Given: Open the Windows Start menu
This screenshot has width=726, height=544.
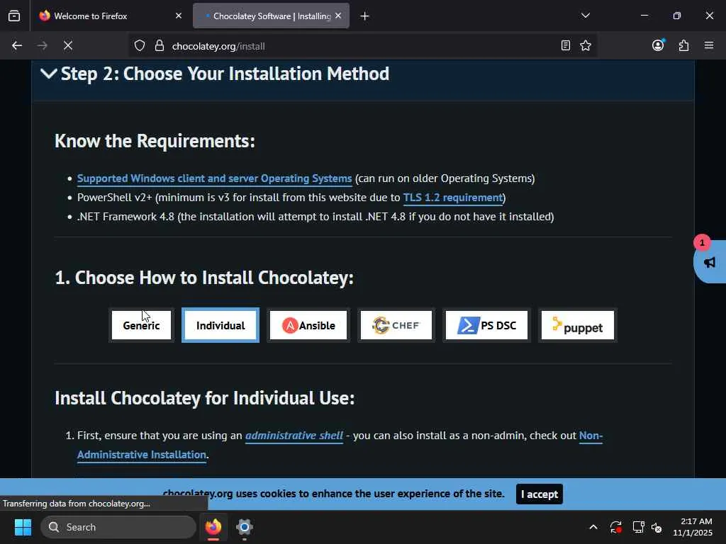Looking at the screenshot, I should [x=23, y=527].
